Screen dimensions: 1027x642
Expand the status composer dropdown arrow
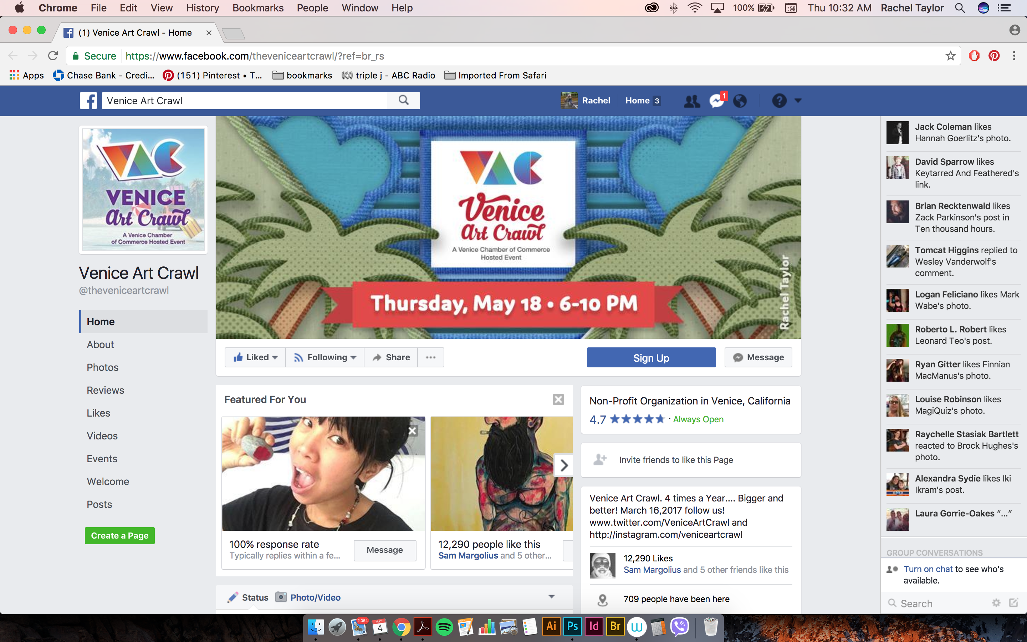[551, 597]
